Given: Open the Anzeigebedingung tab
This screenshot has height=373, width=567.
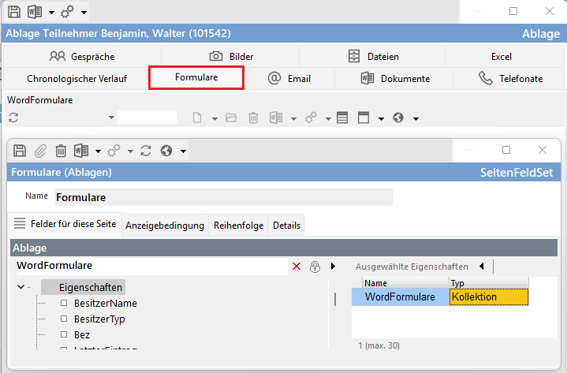Looking at the screenshot, I should (165, 225).
